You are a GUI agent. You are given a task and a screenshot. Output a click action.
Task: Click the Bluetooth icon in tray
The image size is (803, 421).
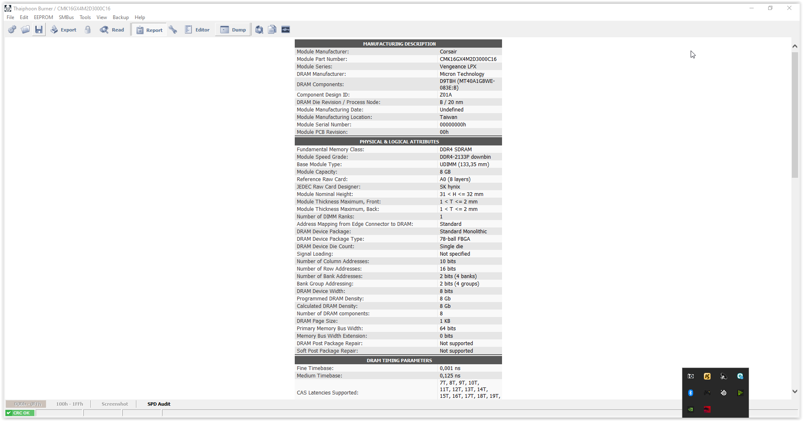[691, 393]
